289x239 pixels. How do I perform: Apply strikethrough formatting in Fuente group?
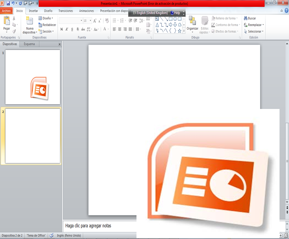click(x=83, y=29)
